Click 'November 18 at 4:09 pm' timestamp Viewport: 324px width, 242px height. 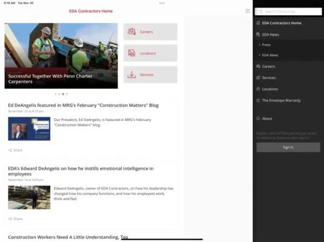pyautogui.click(x=26, y=180)
